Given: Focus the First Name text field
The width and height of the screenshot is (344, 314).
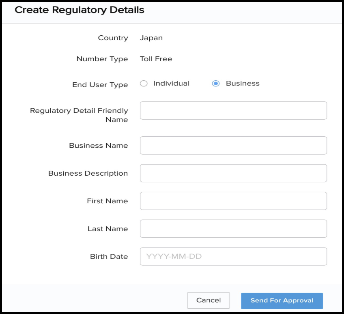Looking at the screenshot, I should point(233,201).
